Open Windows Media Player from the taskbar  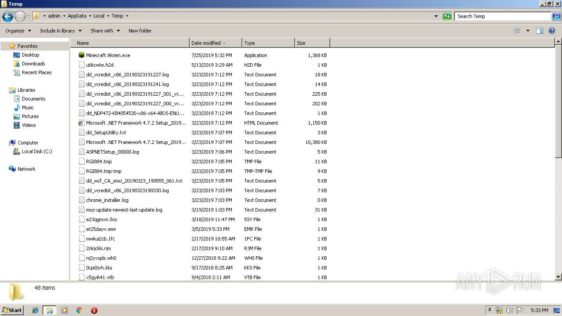pyautogui.click(x=65, y=310)
